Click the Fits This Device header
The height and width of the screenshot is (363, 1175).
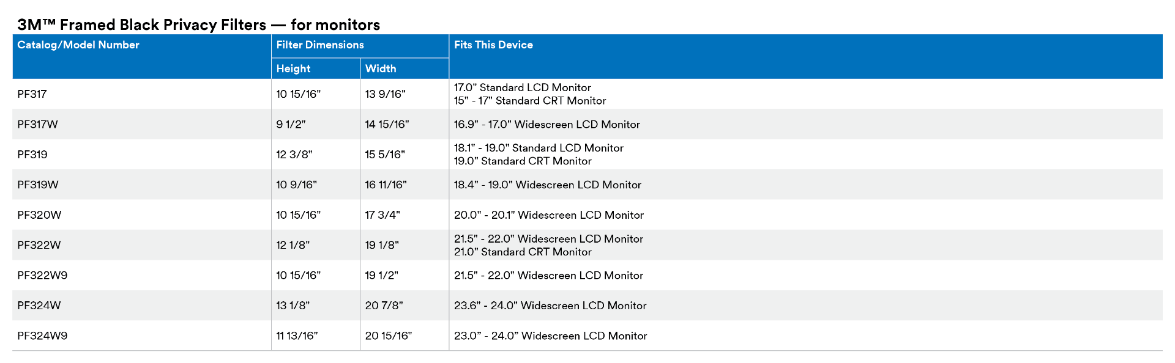[493, 45]
